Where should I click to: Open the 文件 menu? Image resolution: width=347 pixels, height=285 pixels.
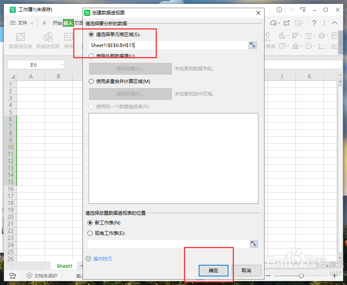click(22, 23)
